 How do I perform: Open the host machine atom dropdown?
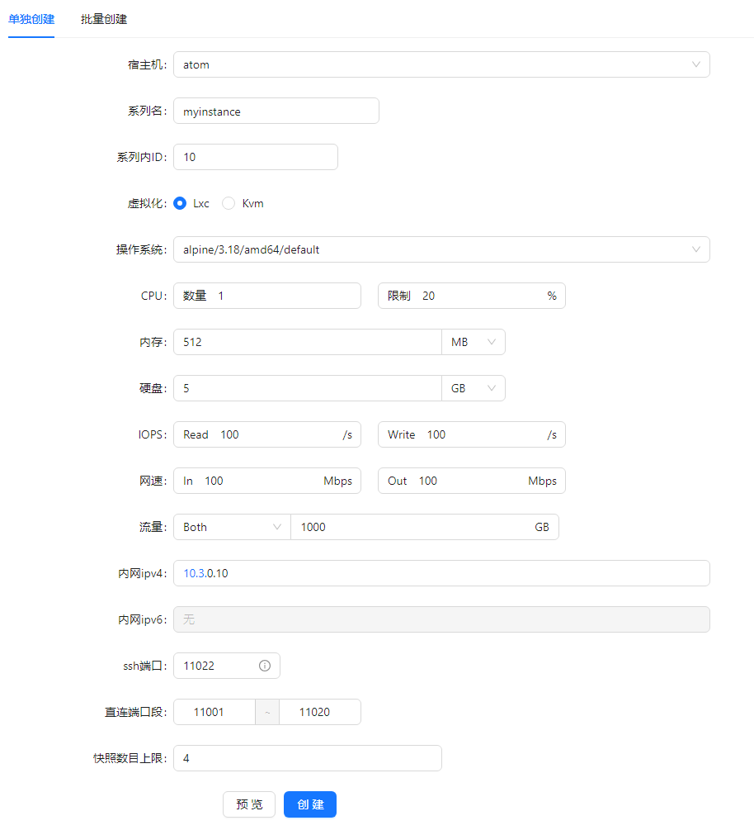pos(441,64)
